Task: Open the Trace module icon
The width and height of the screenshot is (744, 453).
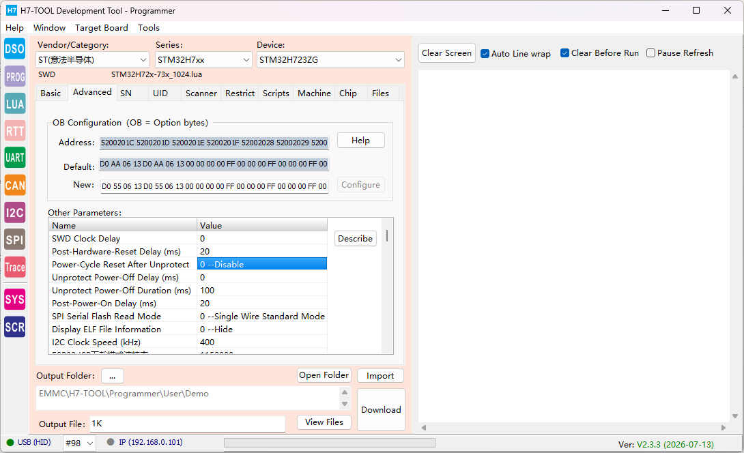Action: pyautogui.click(x=15, y=267)
